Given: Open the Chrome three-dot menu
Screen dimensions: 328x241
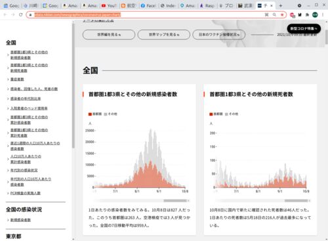Looking at the screenshot, I should point(323,14).
